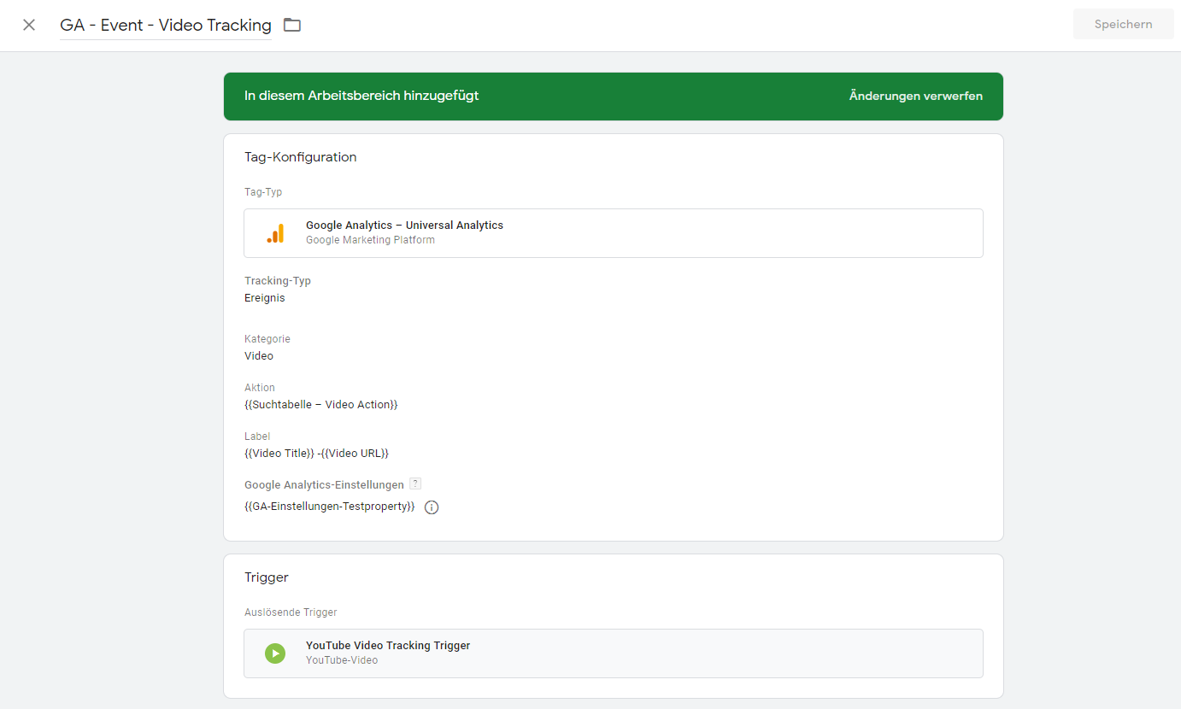
Task: Click the Aktion field label
Action: 260,388
